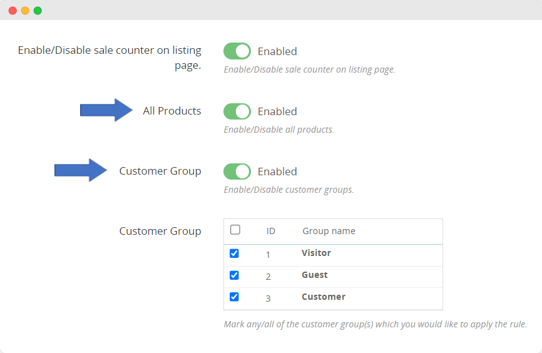The width and height of the screenshot is (542, 353).
Task: Click the ID column header
Action: click(x=271, y=231)
